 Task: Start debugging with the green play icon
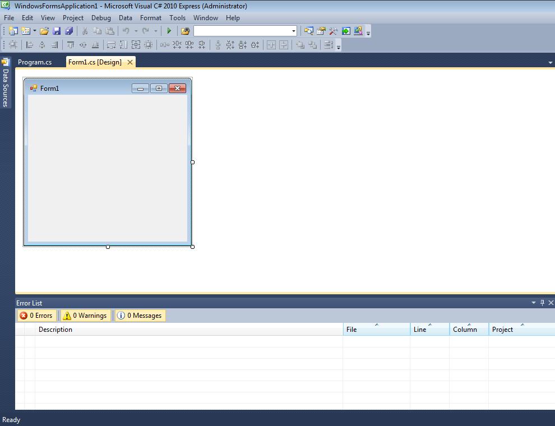[169, 31]
